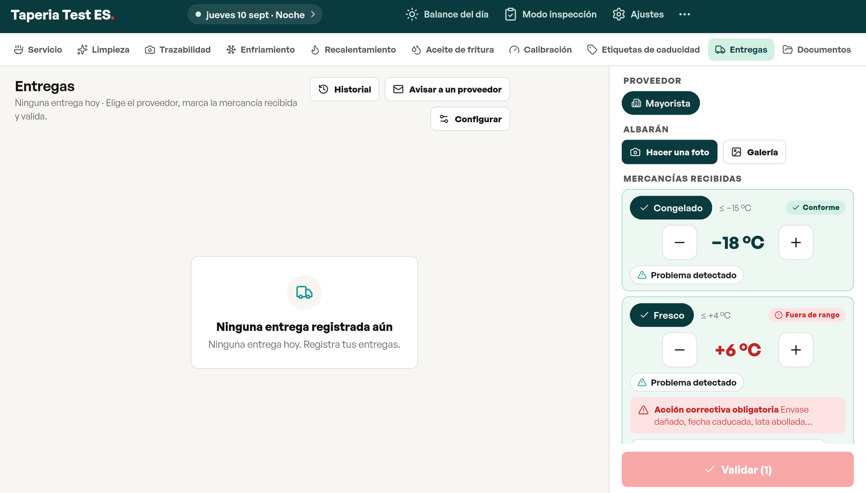
Task: Increase the Congelado temperature
Action: pyautogui.click(x=796, y=243)
